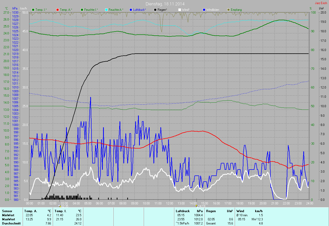Click the Luftdruck column header in table
Image resolution: width=329 pixels, height=226 pixels.
[183, 211]
